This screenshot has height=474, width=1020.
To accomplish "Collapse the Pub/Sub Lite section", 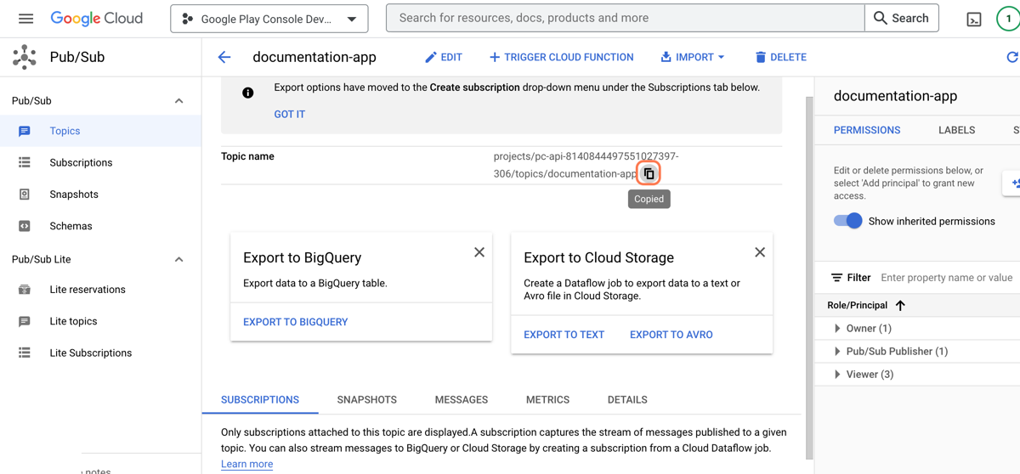I will 178,259.
